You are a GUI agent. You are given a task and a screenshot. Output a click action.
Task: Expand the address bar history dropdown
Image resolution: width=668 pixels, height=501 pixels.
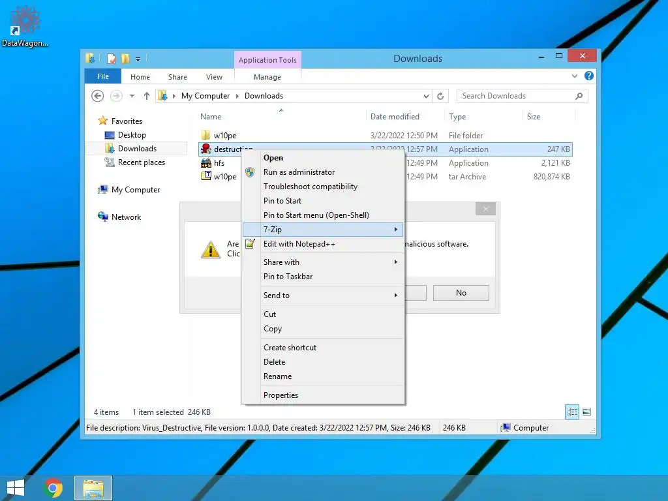426,97
